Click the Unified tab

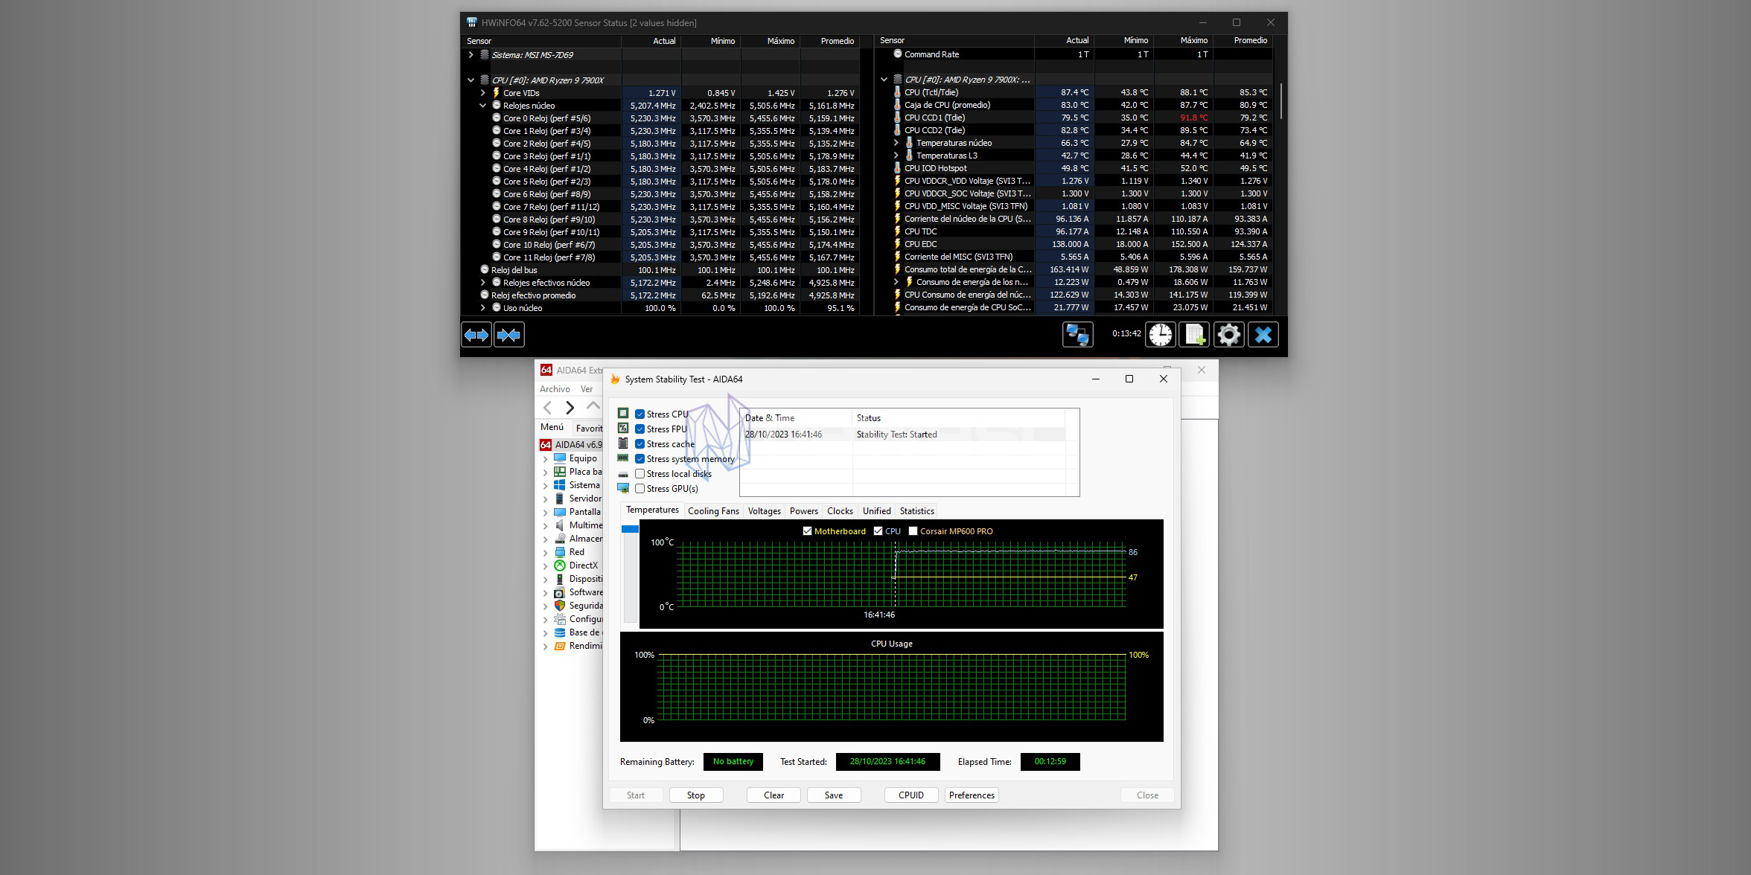(876, 511)
